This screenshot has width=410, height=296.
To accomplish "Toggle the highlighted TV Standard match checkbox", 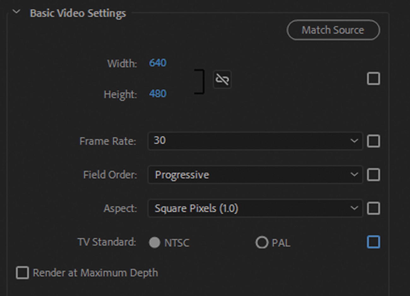I will [373, 242].
